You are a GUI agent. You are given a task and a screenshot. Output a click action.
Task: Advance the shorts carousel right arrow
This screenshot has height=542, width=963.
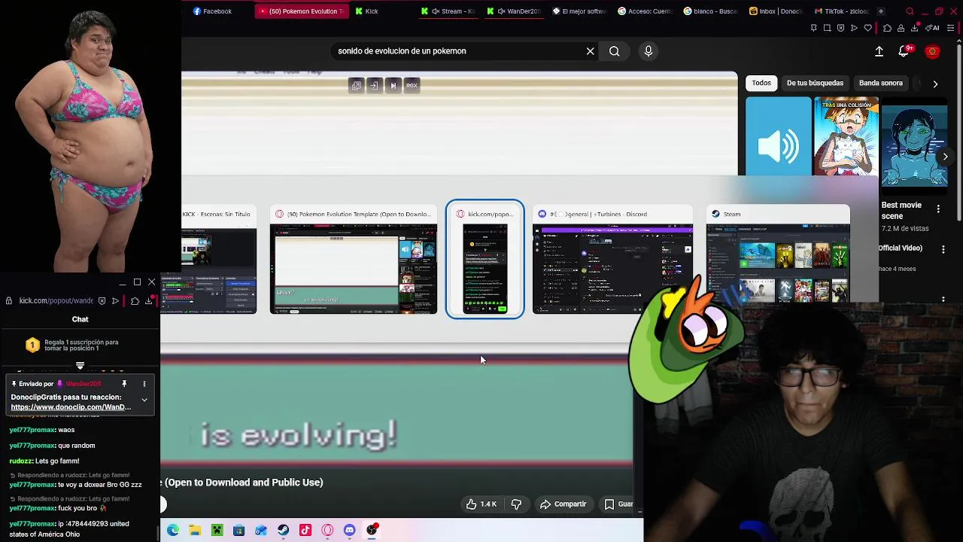click(946, 157)
